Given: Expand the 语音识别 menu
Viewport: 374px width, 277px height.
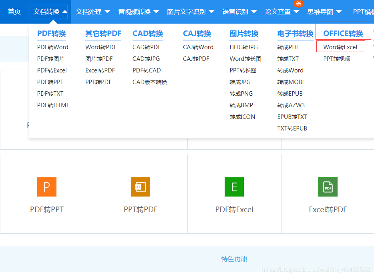Looking at the screenshot, I should (239, 12).
